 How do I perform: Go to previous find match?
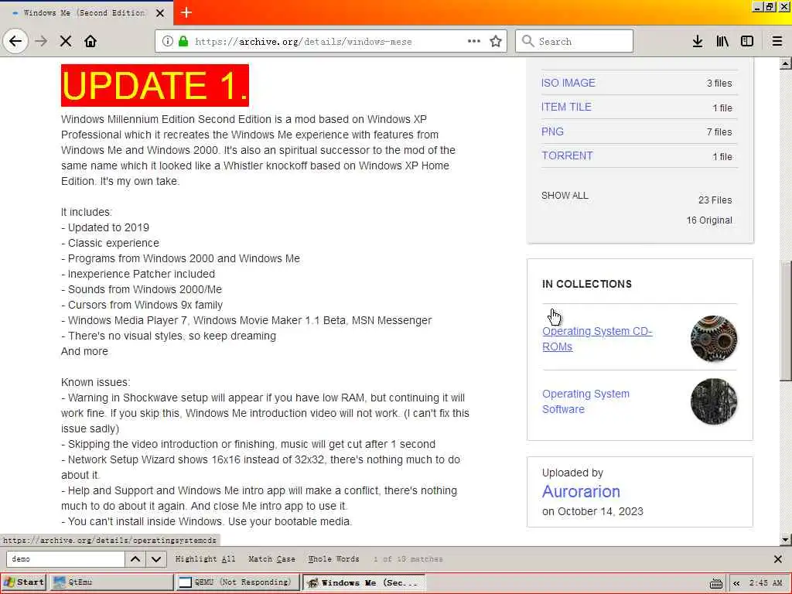pos(135,559)
